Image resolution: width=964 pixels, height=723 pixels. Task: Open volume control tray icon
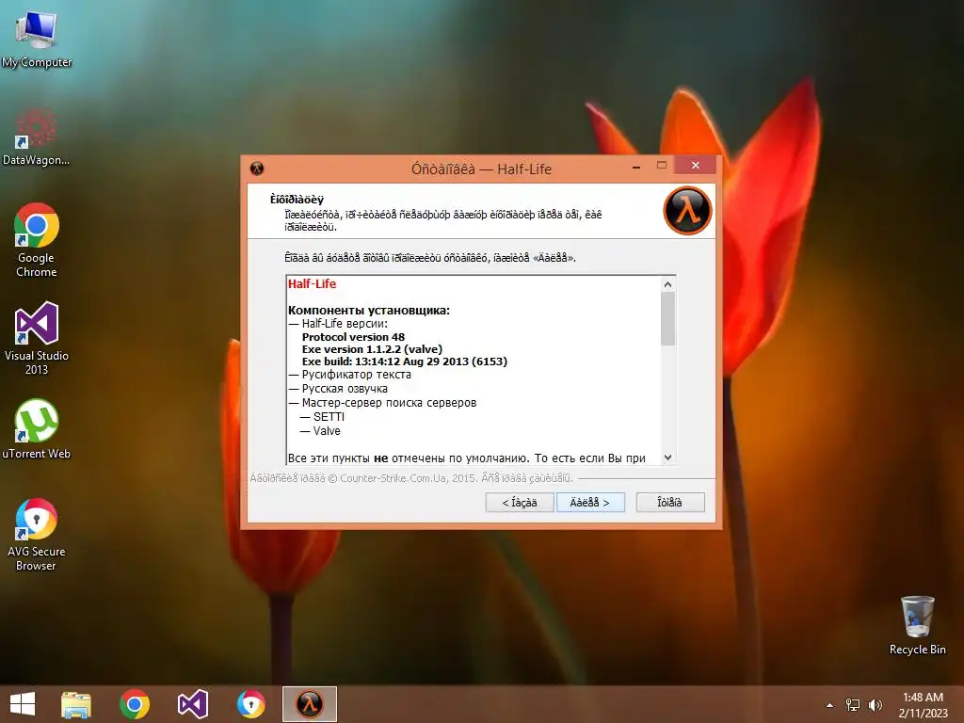[875, 705]
